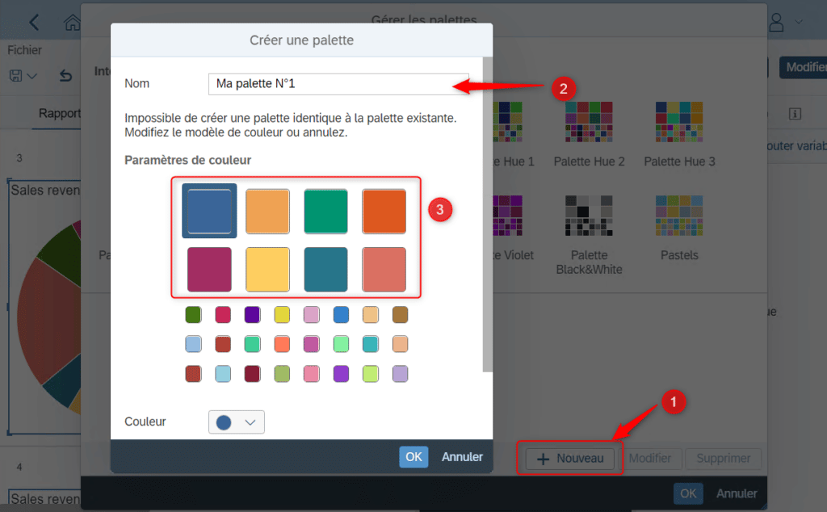The image size is (827, 512).
Task: Click the "Créer une palette" dialog title
Action: click(x=302, y=40)
